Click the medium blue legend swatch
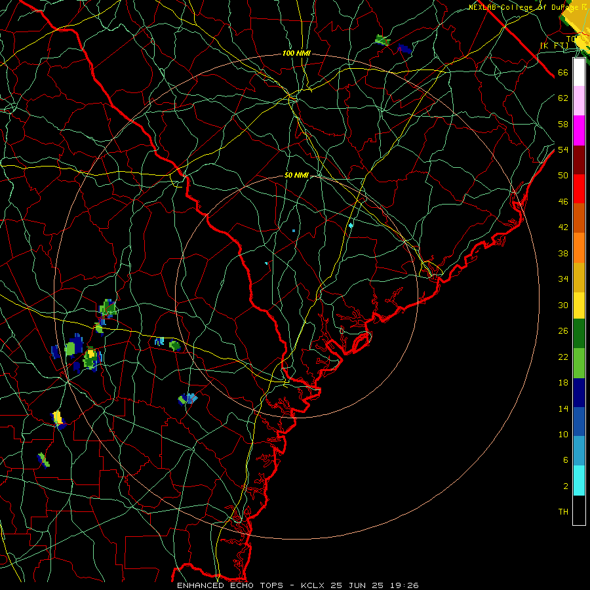This screenshot has height=590, width=590. tap(579, 422)
